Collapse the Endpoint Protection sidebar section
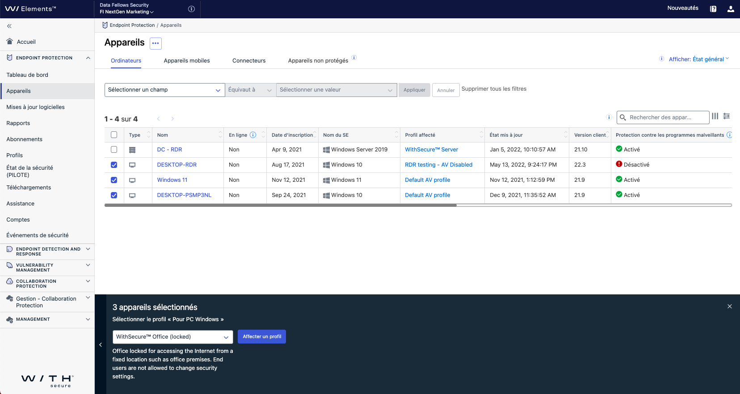The height and width of the screenshot is (394, 740). [88, 58]
